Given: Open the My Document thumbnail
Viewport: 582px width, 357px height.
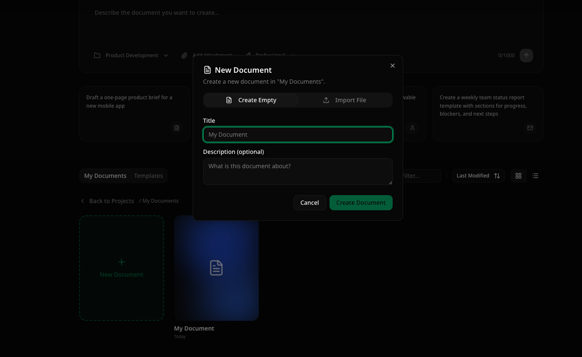Looking at the screenshot, I should pos(216,268).
